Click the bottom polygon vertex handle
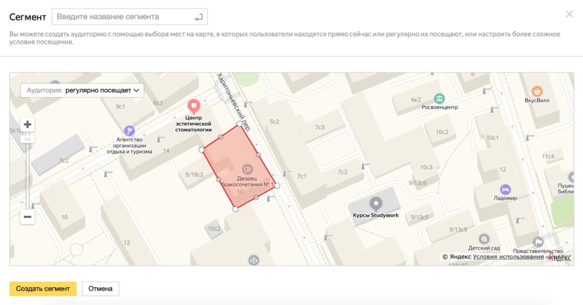 point(236,209)
